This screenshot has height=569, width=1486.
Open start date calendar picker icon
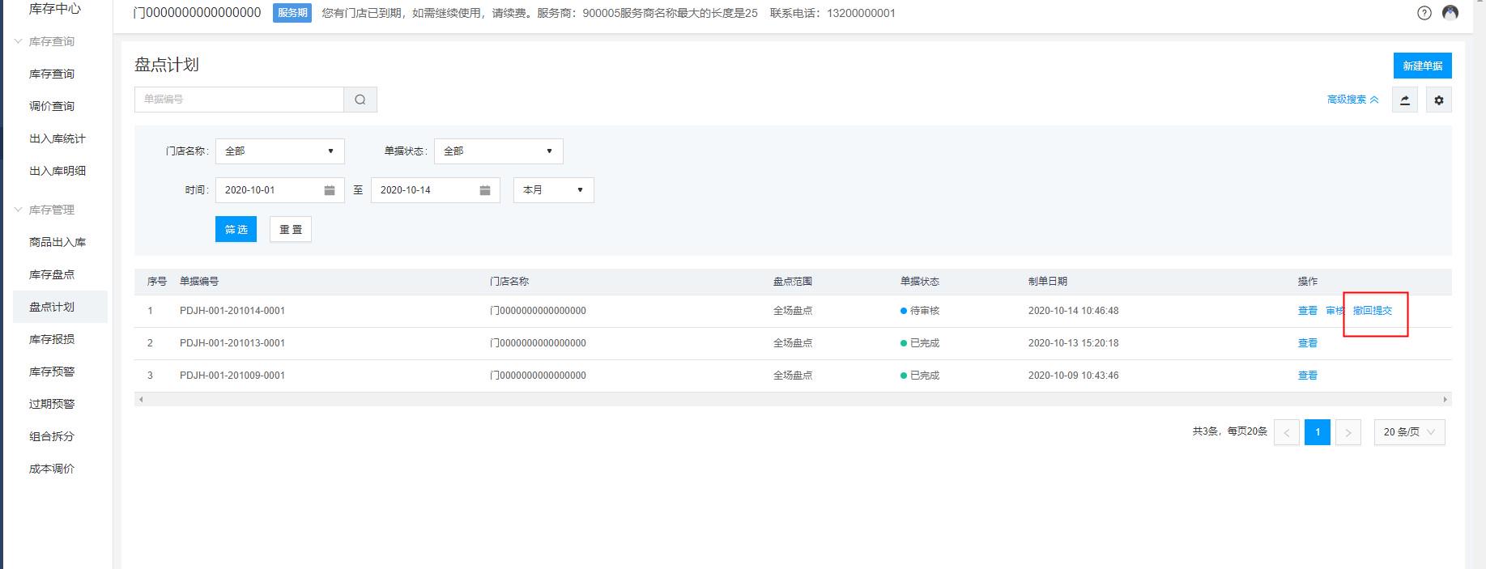coord(330,190)
